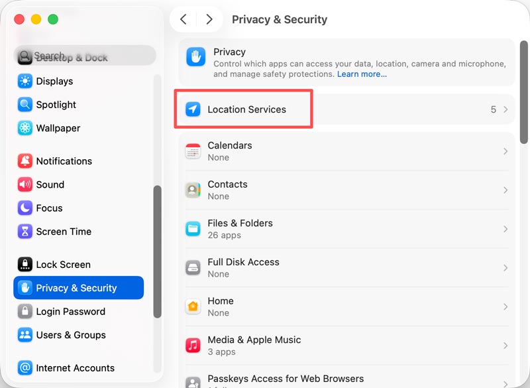This screenshot has width=530, height=388.
Task: Select the Displays icon in the sidebar
Action: [x=25, y=81]
